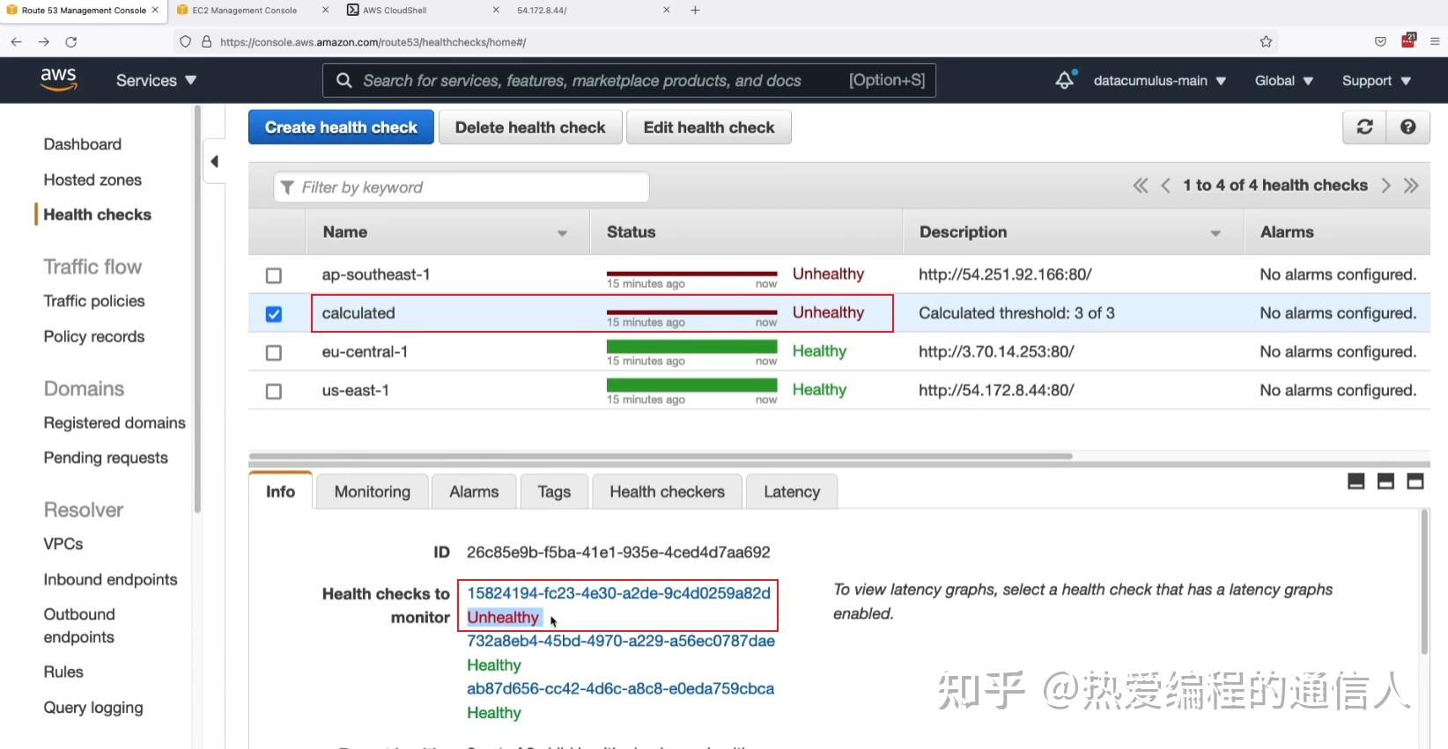
Task: Refresh the health checks list
Action: (x=1364, y=127)
